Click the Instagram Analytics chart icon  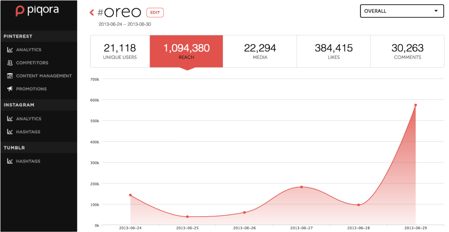(x=10, y=119)
